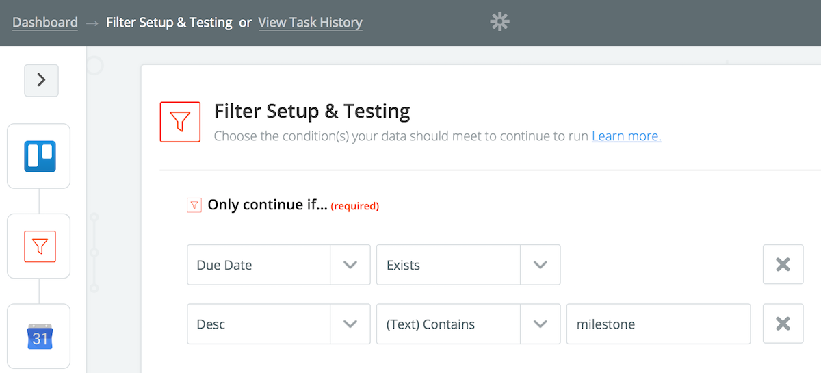The height and width of the screenshot is (373, 821).
Task: Click the Only continue if label
Action: pos(267,205)
